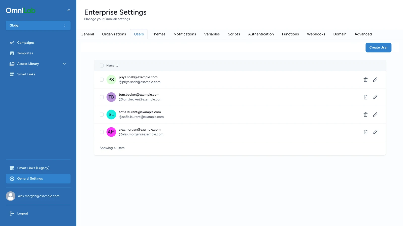Click the OmniLab logo

click(x=21, y=10)
